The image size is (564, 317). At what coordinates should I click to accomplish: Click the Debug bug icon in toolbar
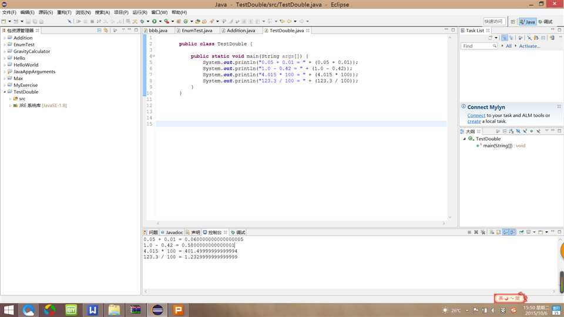[x=142, y=21]
